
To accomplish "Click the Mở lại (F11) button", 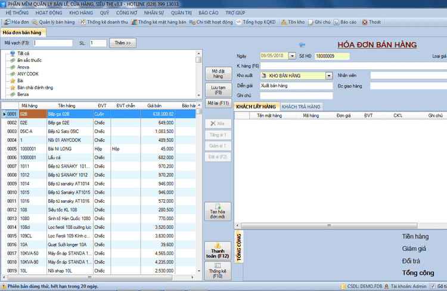I will tap(218, 103).
